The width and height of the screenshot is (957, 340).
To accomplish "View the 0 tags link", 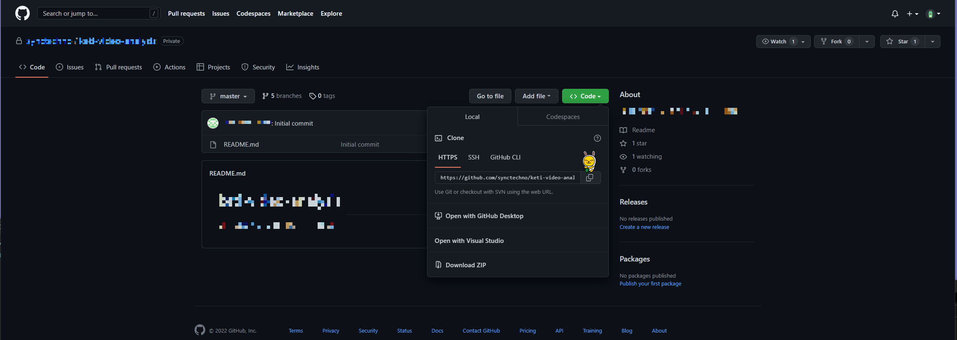I will tap(322, 96).
